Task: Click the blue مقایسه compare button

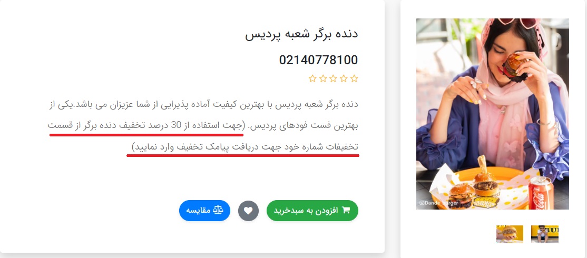Action: click(x=204, y=211)
